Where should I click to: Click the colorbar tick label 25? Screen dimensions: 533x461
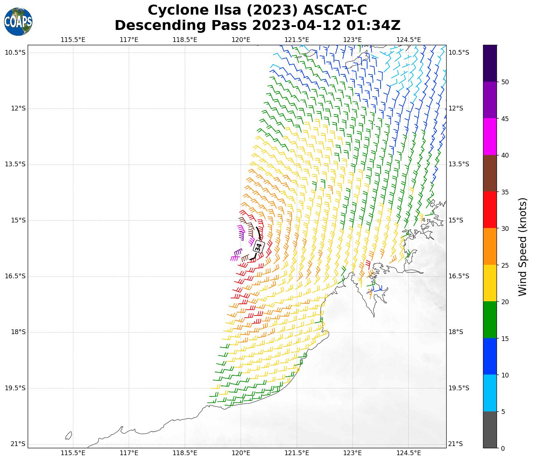click(x=505, y=265)
